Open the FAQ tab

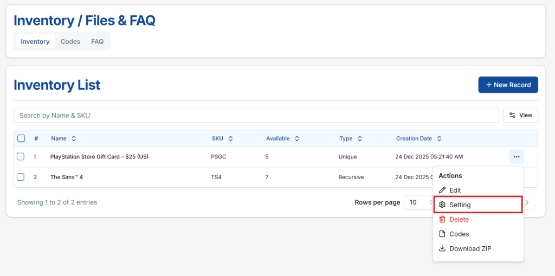pyautogui.click(x=97, y=42)
